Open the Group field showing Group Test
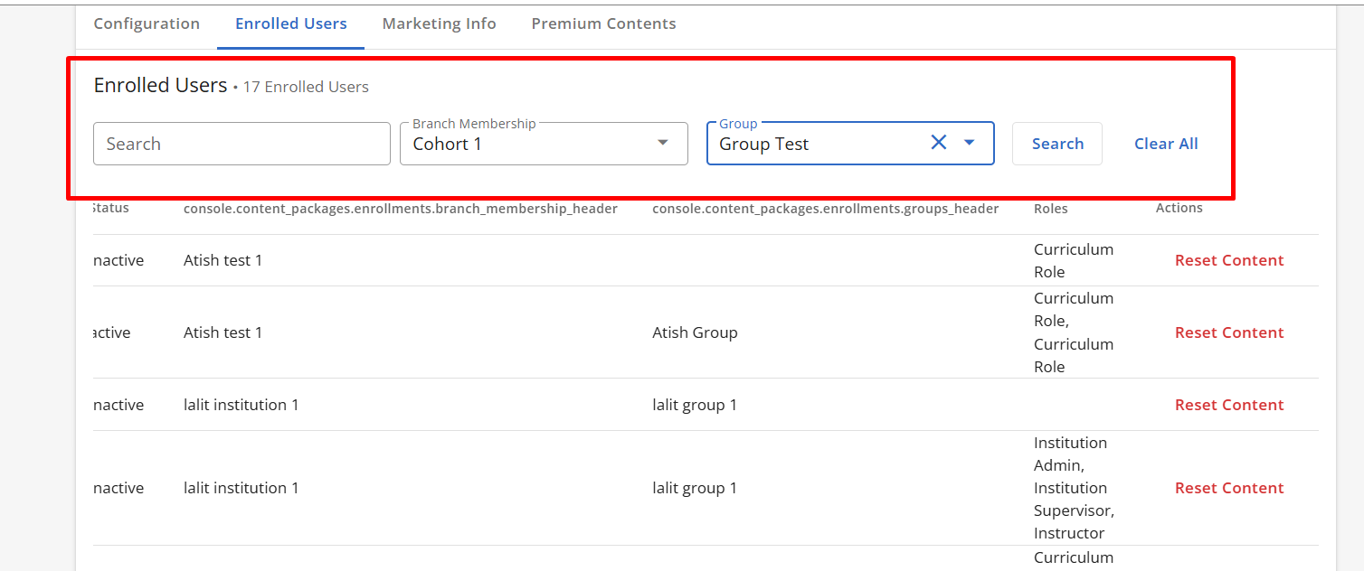 tap(814, 144)
